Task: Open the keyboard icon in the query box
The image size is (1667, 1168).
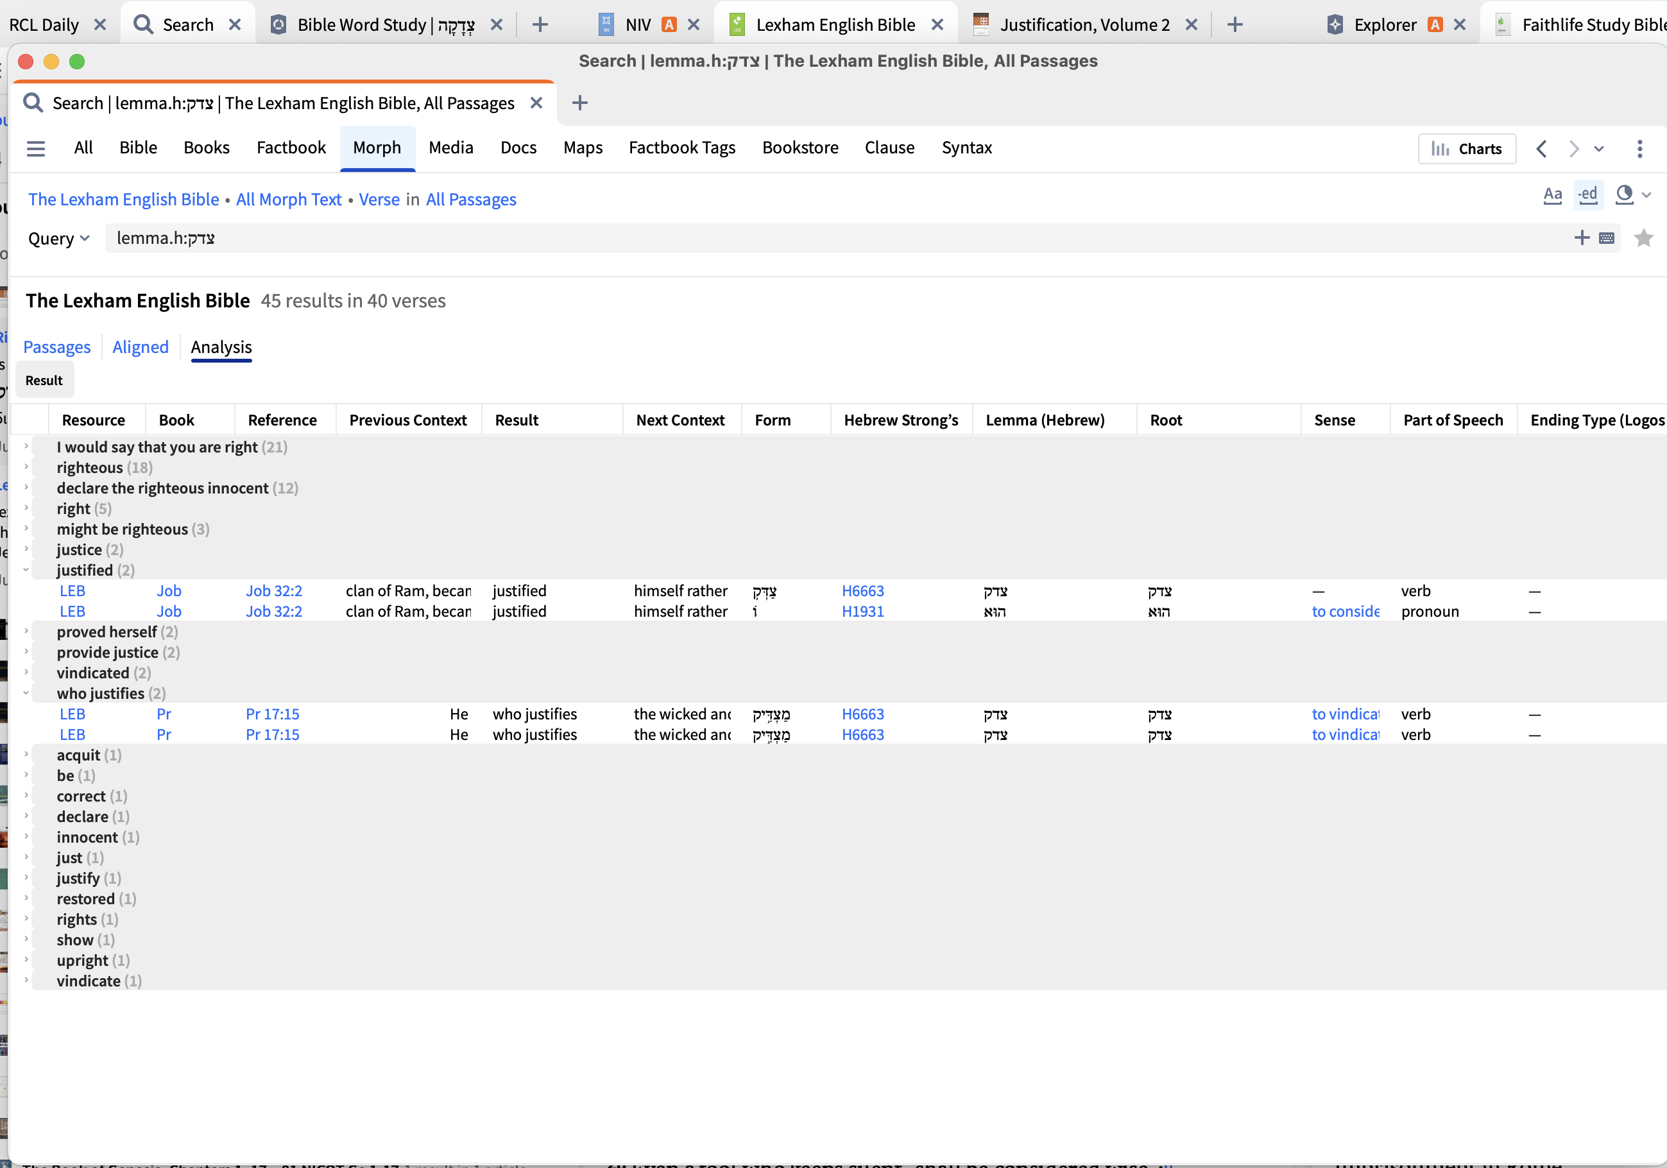Action: point(1607,238)
